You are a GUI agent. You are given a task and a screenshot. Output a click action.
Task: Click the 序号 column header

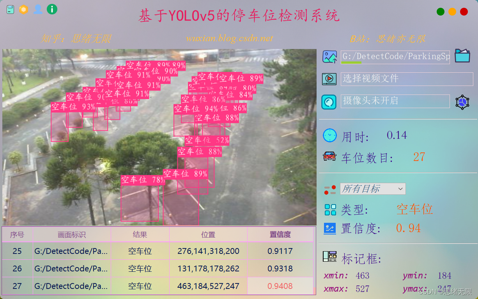coord(17,234)
